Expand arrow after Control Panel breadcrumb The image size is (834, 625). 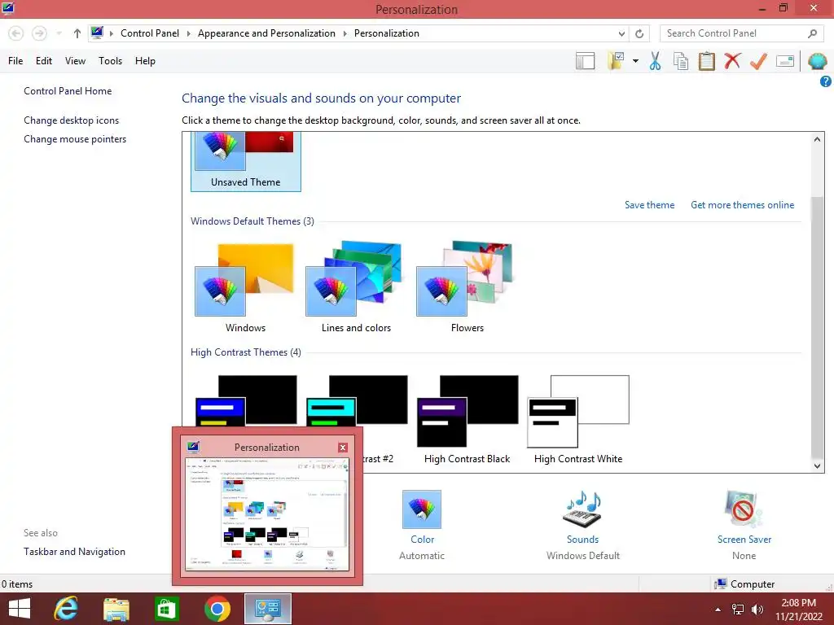tap(188, 33)
